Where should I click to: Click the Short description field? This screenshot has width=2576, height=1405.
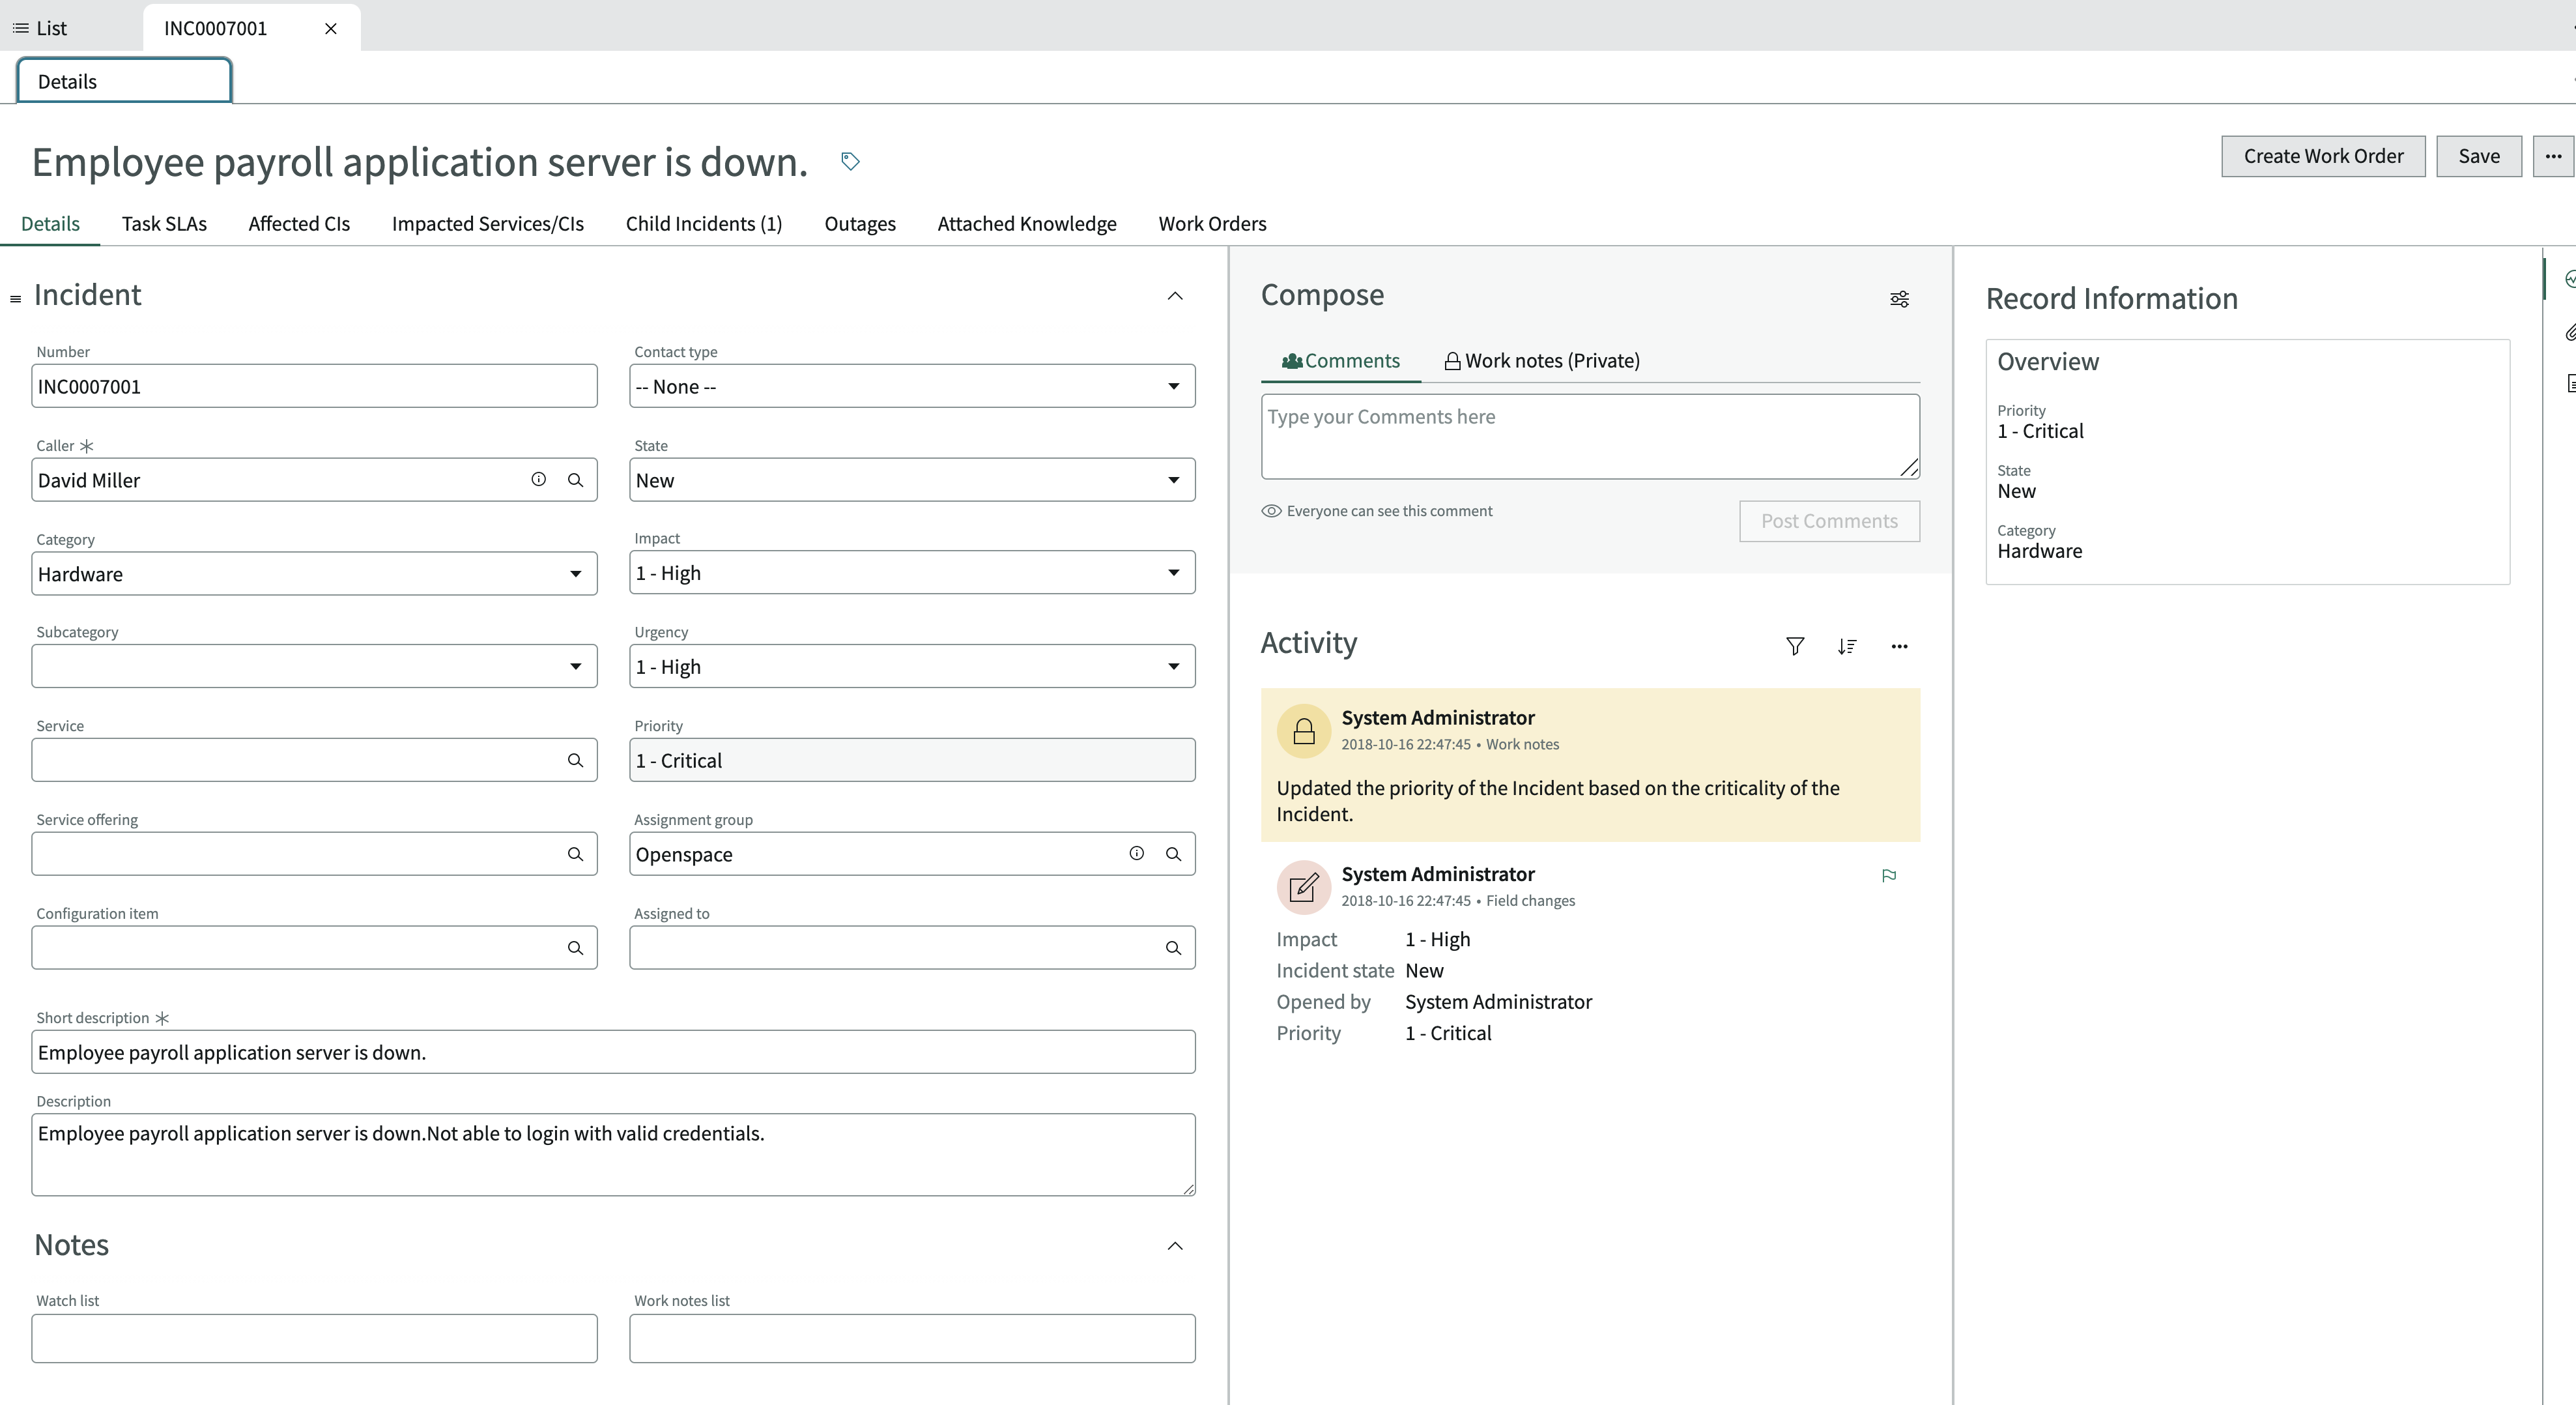tap(613, 1052)
